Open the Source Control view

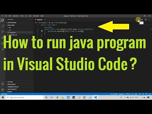pyautogui.click(x=3, y=32)
